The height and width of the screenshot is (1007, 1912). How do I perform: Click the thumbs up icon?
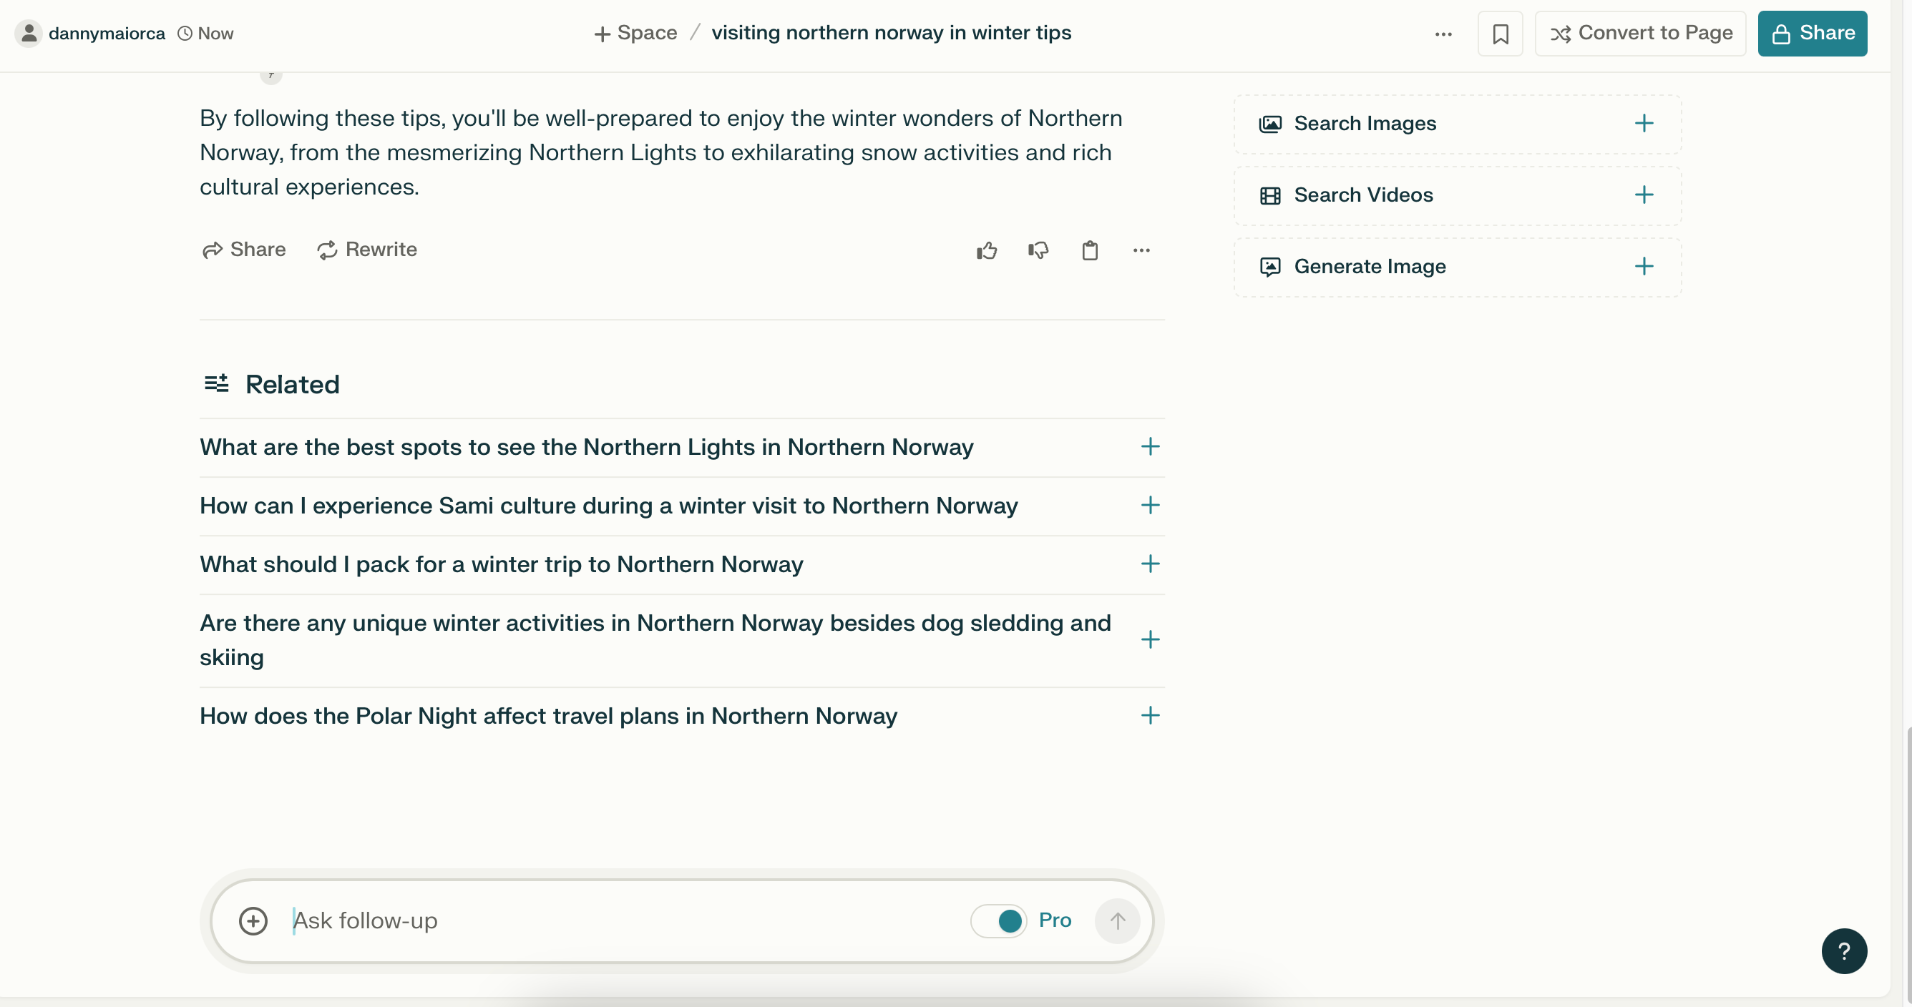point(987,251)
